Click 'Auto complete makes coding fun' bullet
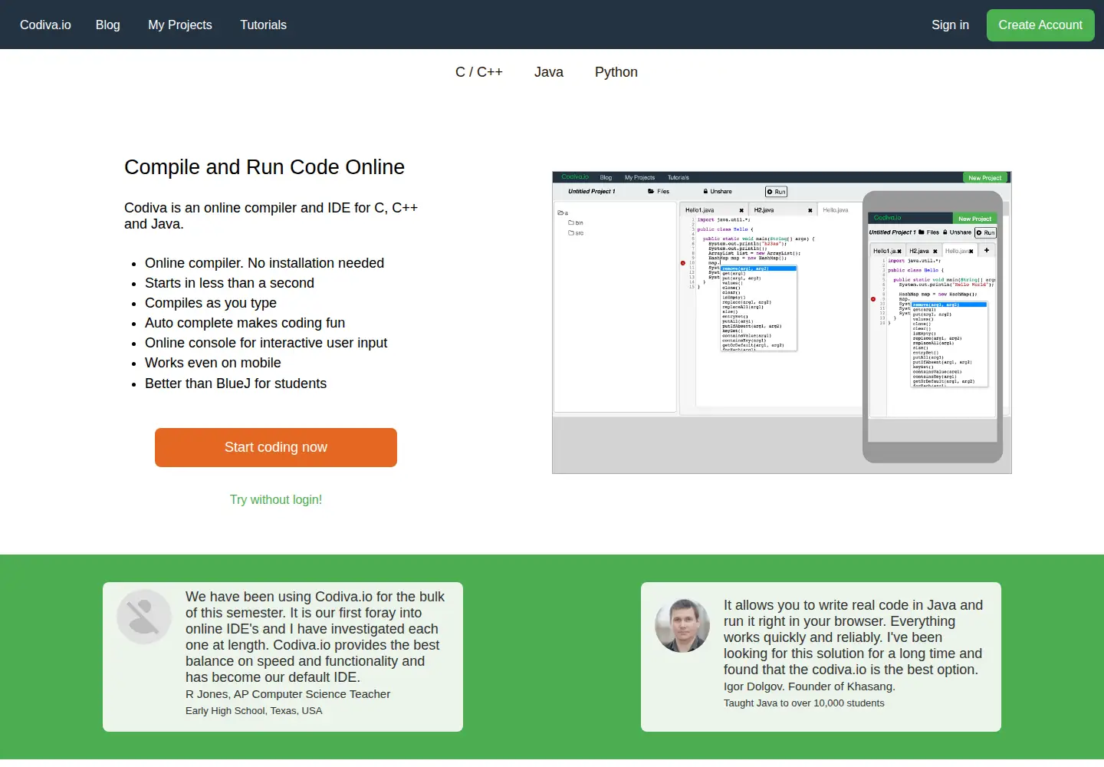This screenshot has height=767, width=1104. point(245,323)
